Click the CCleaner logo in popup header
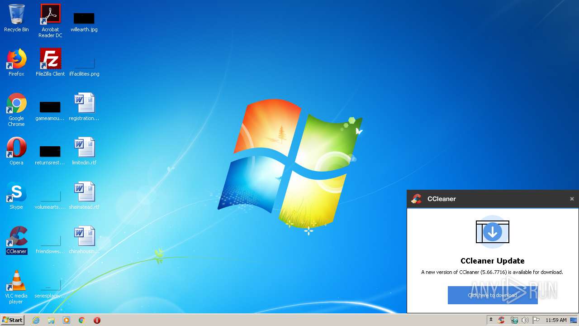 click(416, 199)
